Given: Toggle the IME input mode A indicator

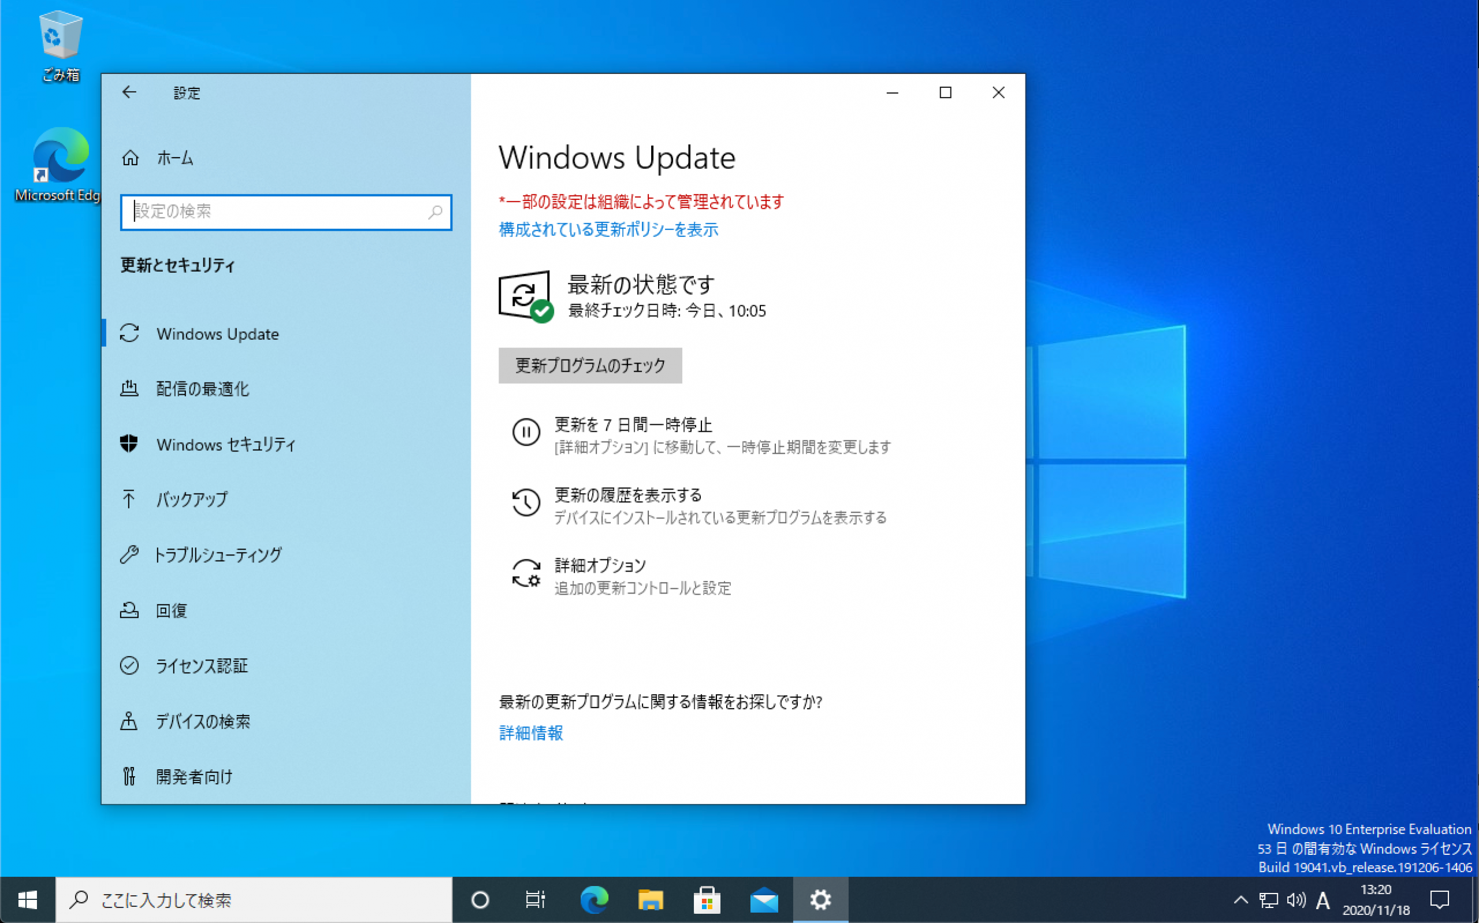Looking at the screenshot, I should tap(1323, 900).
